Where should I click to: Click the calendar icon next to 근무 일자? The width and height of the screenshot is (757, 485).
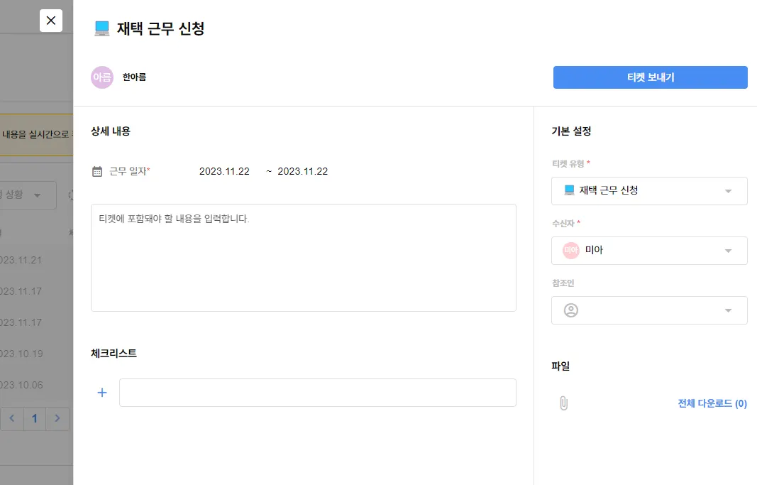pos(97,172)
